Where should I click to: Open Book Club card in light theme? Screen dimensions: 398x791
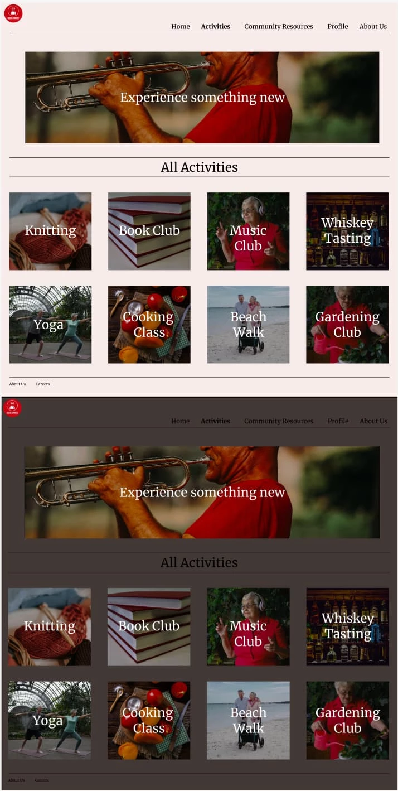[149, 231]
